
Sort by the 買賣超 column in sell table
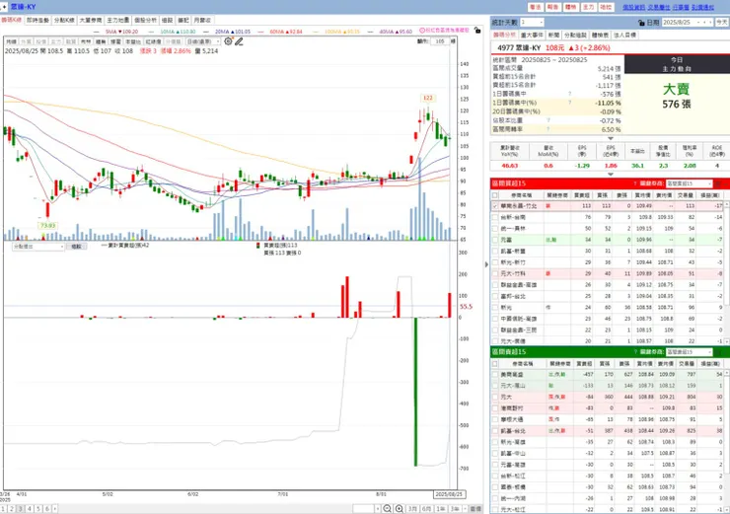pyautogui.click(x=585, y=364)
